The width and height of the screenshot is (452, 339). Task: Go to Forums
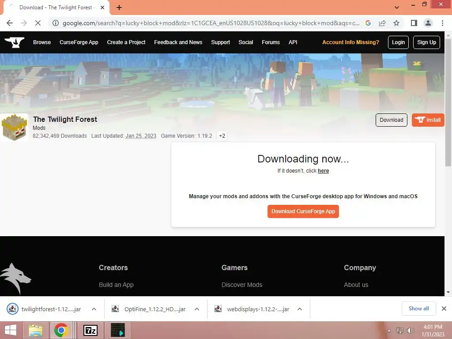pyautogui.click(x=271, y=42)
